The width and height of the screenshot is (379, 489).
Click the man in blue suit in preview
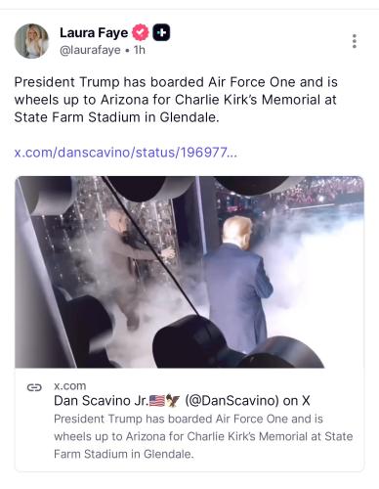[x=240, y=284]
